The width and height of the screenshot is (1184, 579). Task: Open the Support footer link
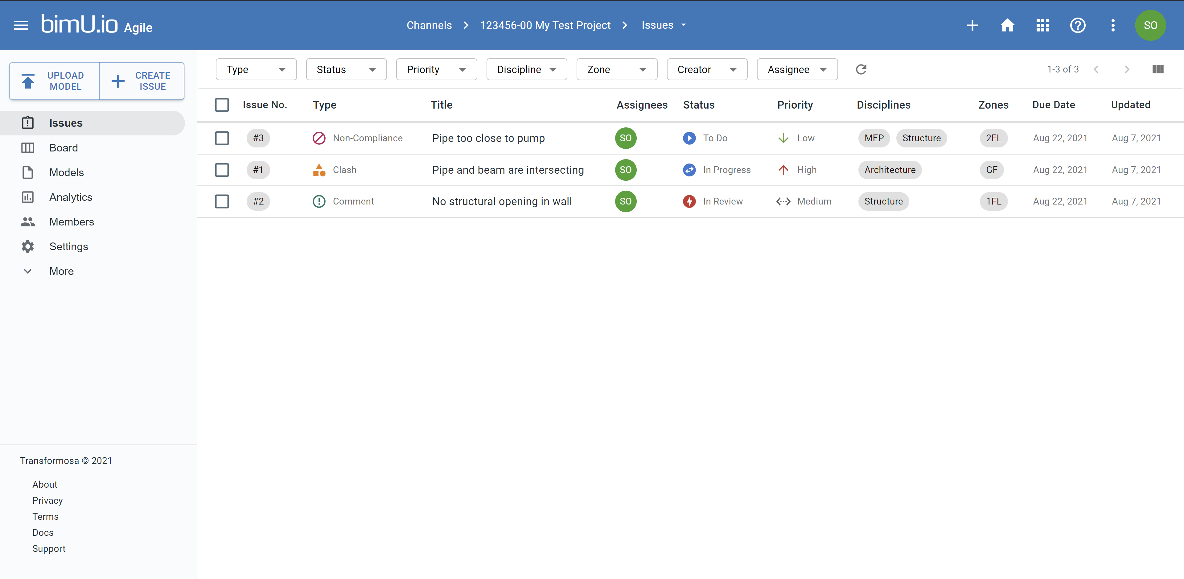click(49, 549)
